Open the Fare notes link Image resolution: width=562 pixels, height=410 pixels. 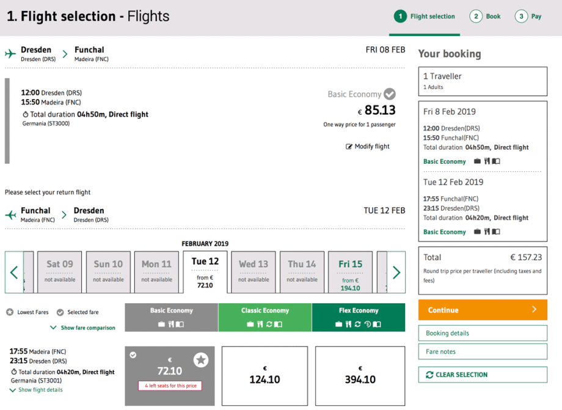click(483, 351)
